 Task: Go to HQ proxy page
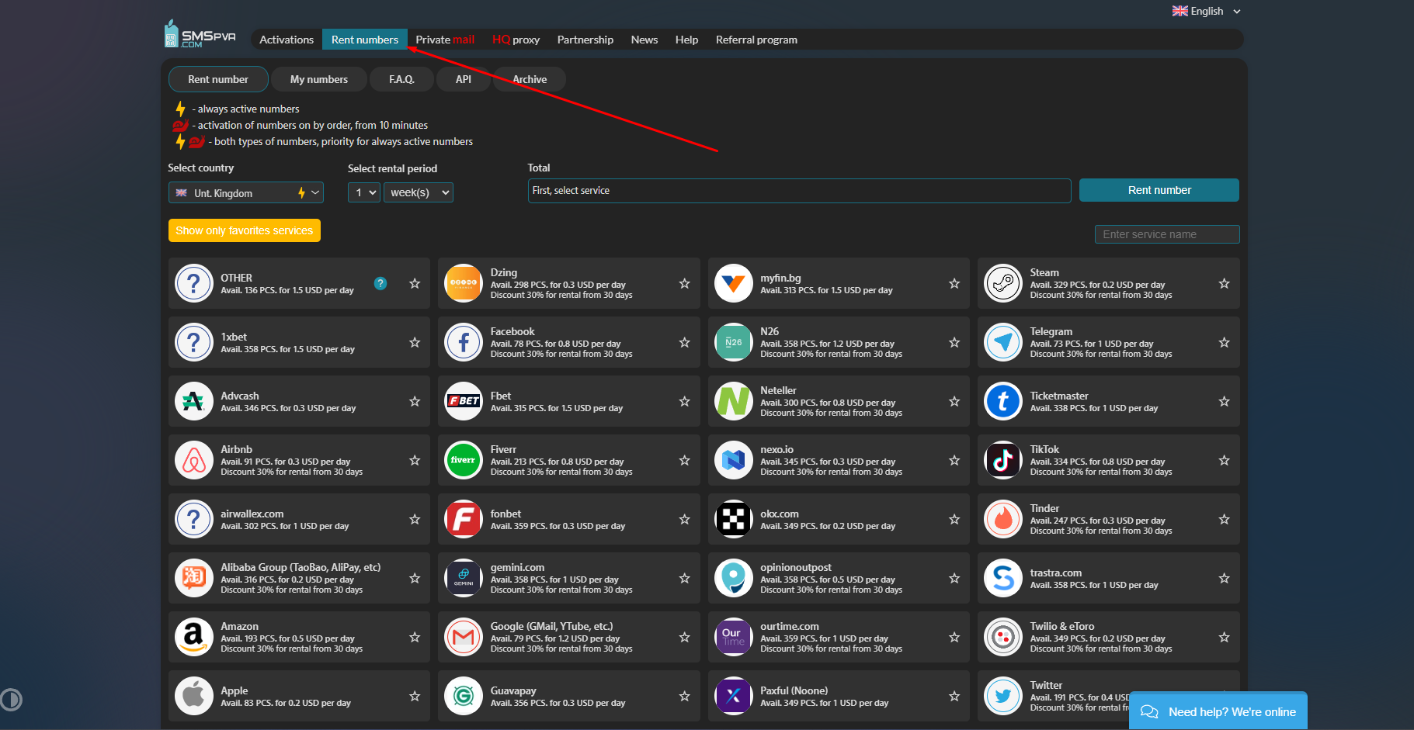coord(516,40)
